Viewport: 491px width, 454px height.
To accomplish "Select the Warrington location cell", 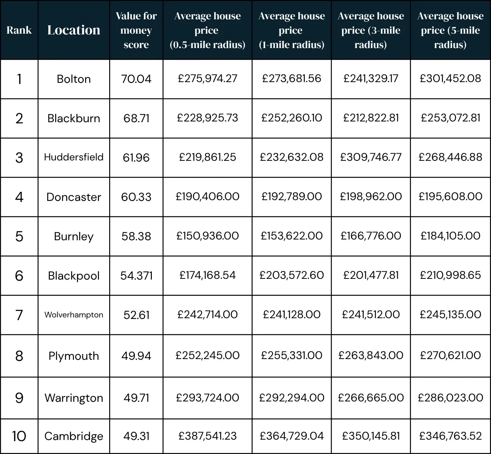I will point(74,398).
